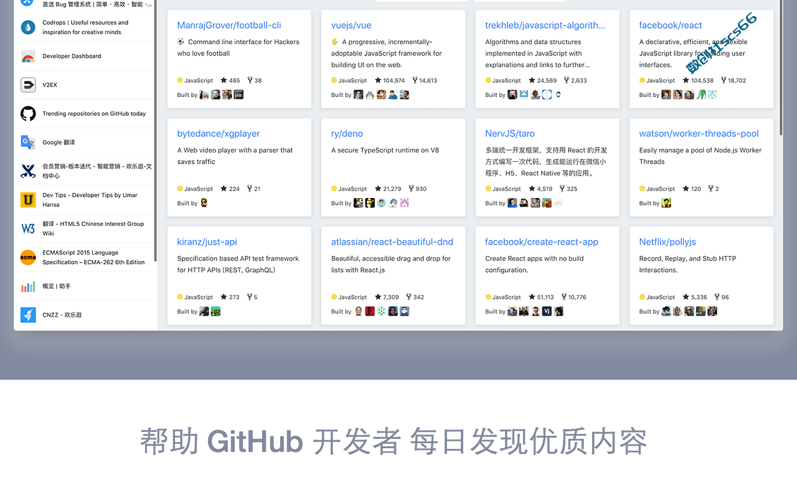Select 'Codrops | Useful resources' sidebar entry
The image size is (797, 498).
85,27
